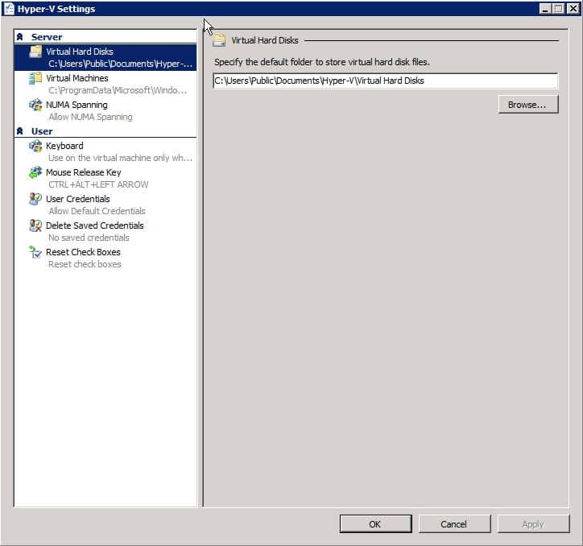Click the 'C:\Users\Public\Documents\Hyper-...' sidebar path
Image resolution: width=583 pixels, height=546 pixels.
120,64
